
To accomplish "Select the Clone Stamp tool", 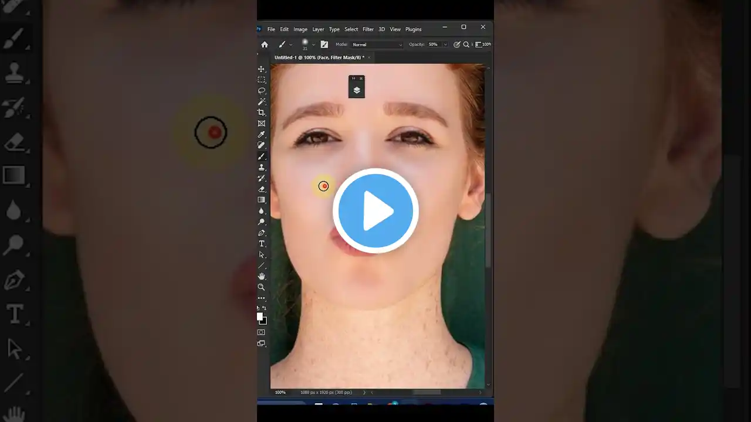I will tap(262, 167).
